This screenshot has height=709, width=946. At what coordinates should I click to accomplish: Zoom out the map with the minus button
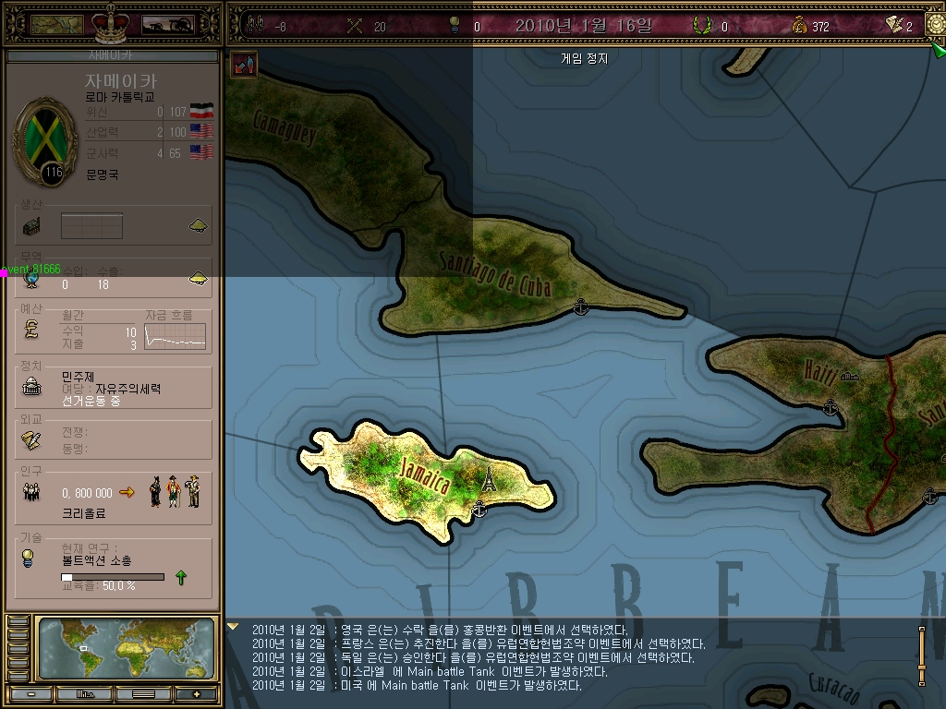tap(31, 694)
